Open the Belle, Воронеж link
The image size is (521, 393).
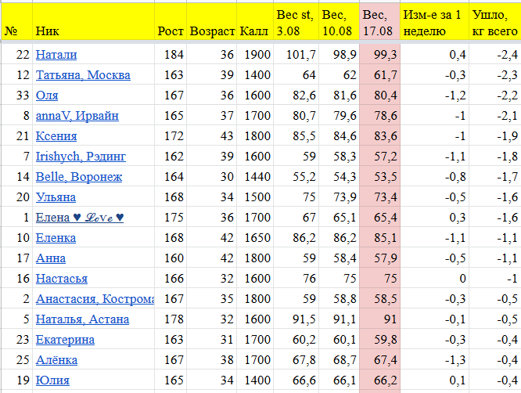[x=79, y=177]
